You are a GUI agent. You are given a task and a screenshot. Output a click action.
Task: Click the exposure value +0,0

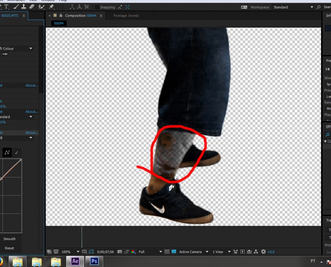coord(271,252)
